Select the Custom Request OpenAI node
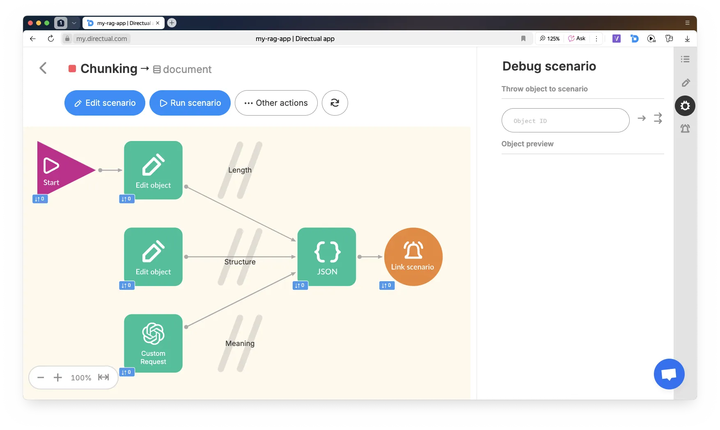Screen dimensions: 720x430 click(153, 343)
